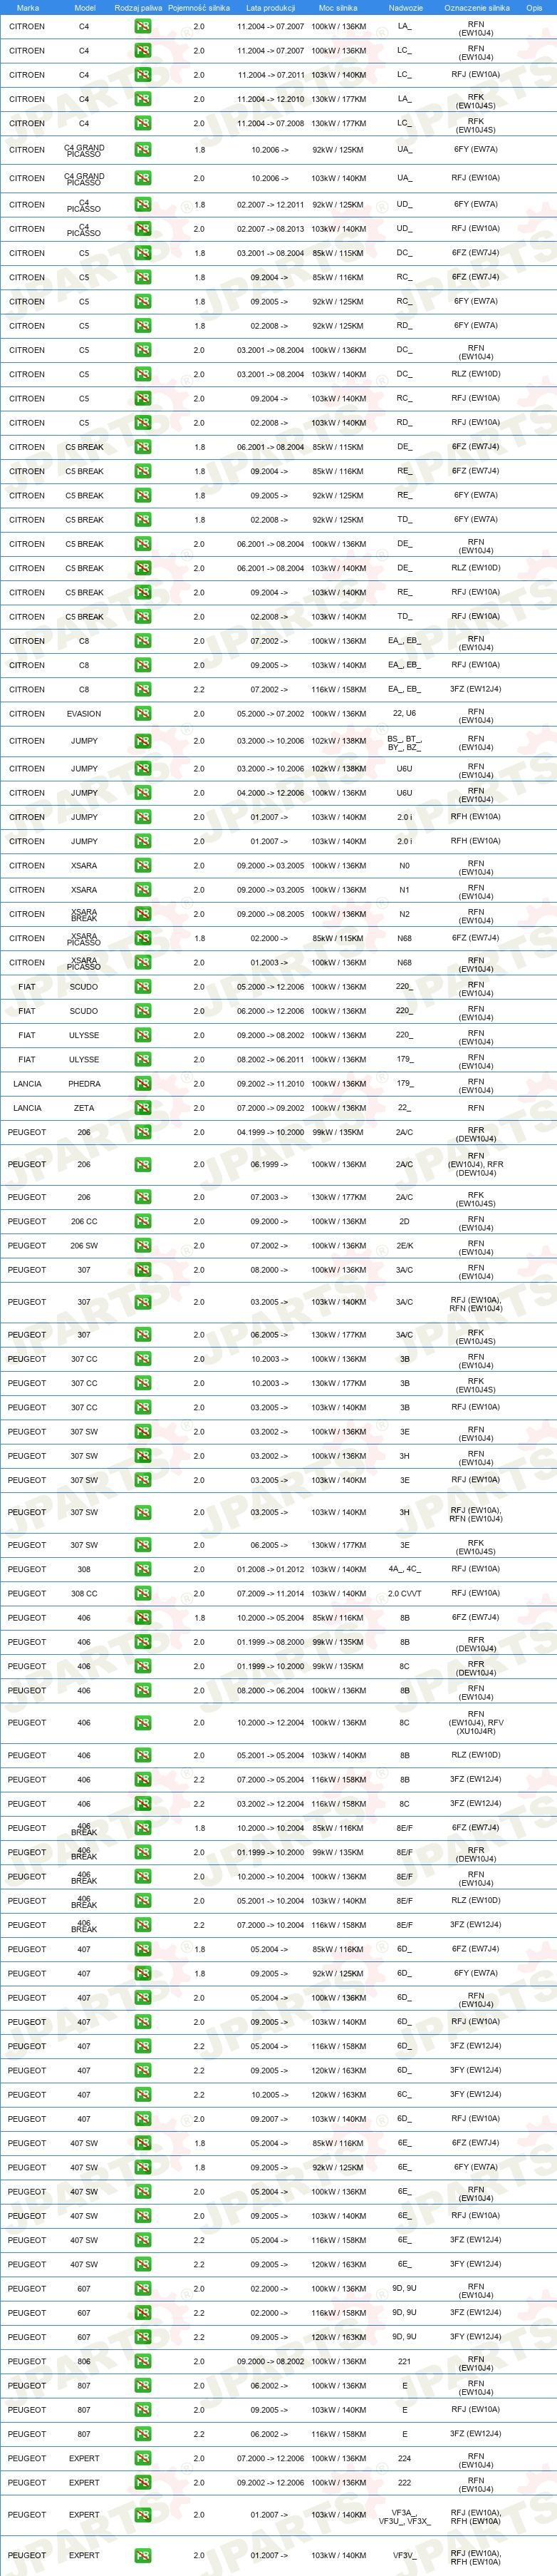Image resolution: width=557 pixels, height=2576 pixels.
Task: Select the PHEDRA model cell
Action: [84, 1084]
